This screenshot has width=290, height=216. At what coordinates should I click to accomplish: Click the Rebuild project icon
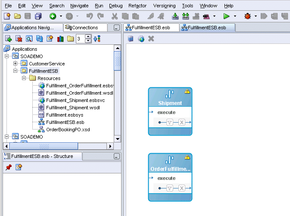point(185,16)
